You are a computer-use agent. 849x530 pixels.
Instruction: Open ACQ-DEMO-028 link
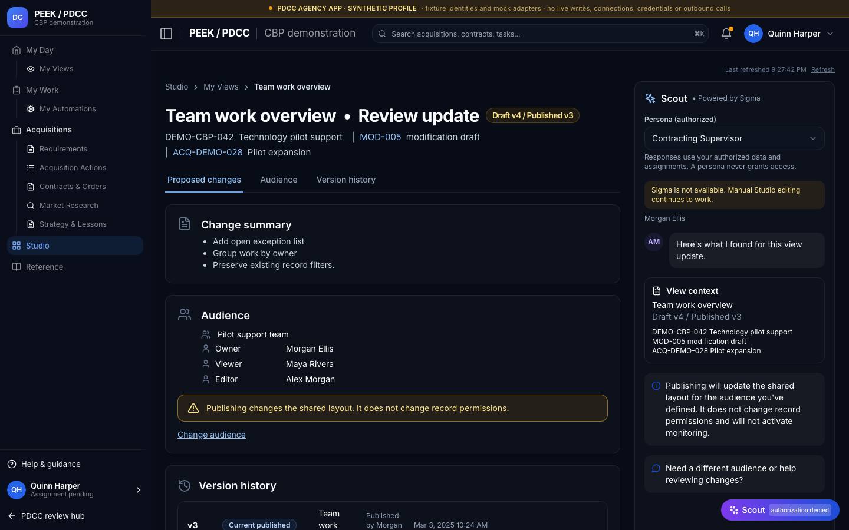208,152
